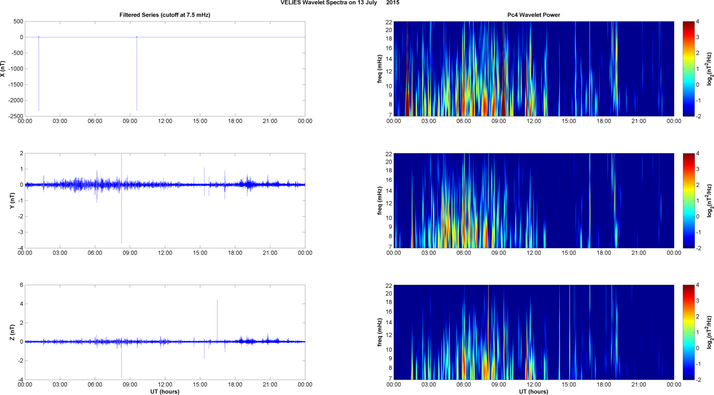Click the "12:00" tick label under the X series plot
The image size is (714, 395).
coord(165,121)
